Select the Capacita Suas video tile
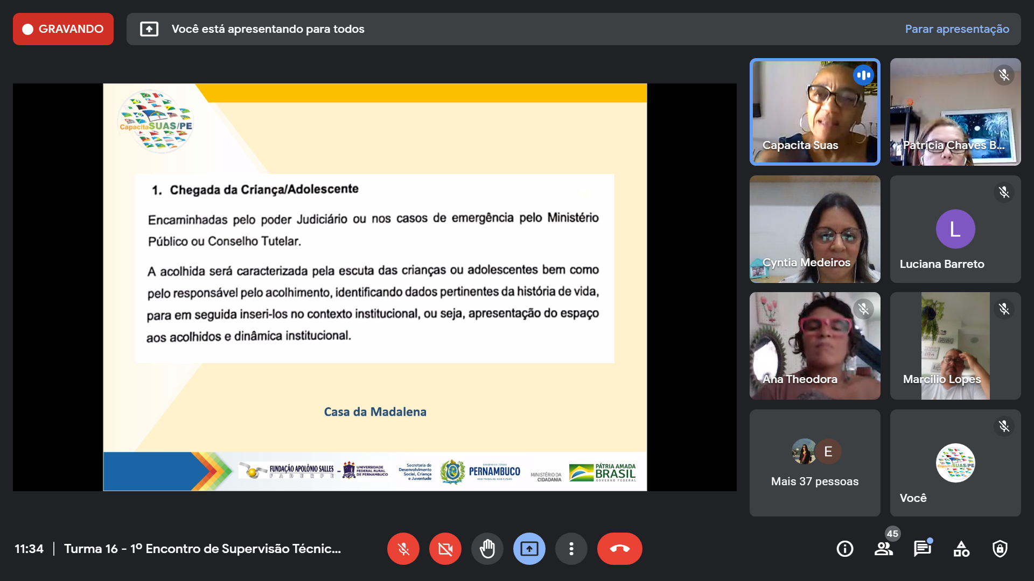 point(814,111)
